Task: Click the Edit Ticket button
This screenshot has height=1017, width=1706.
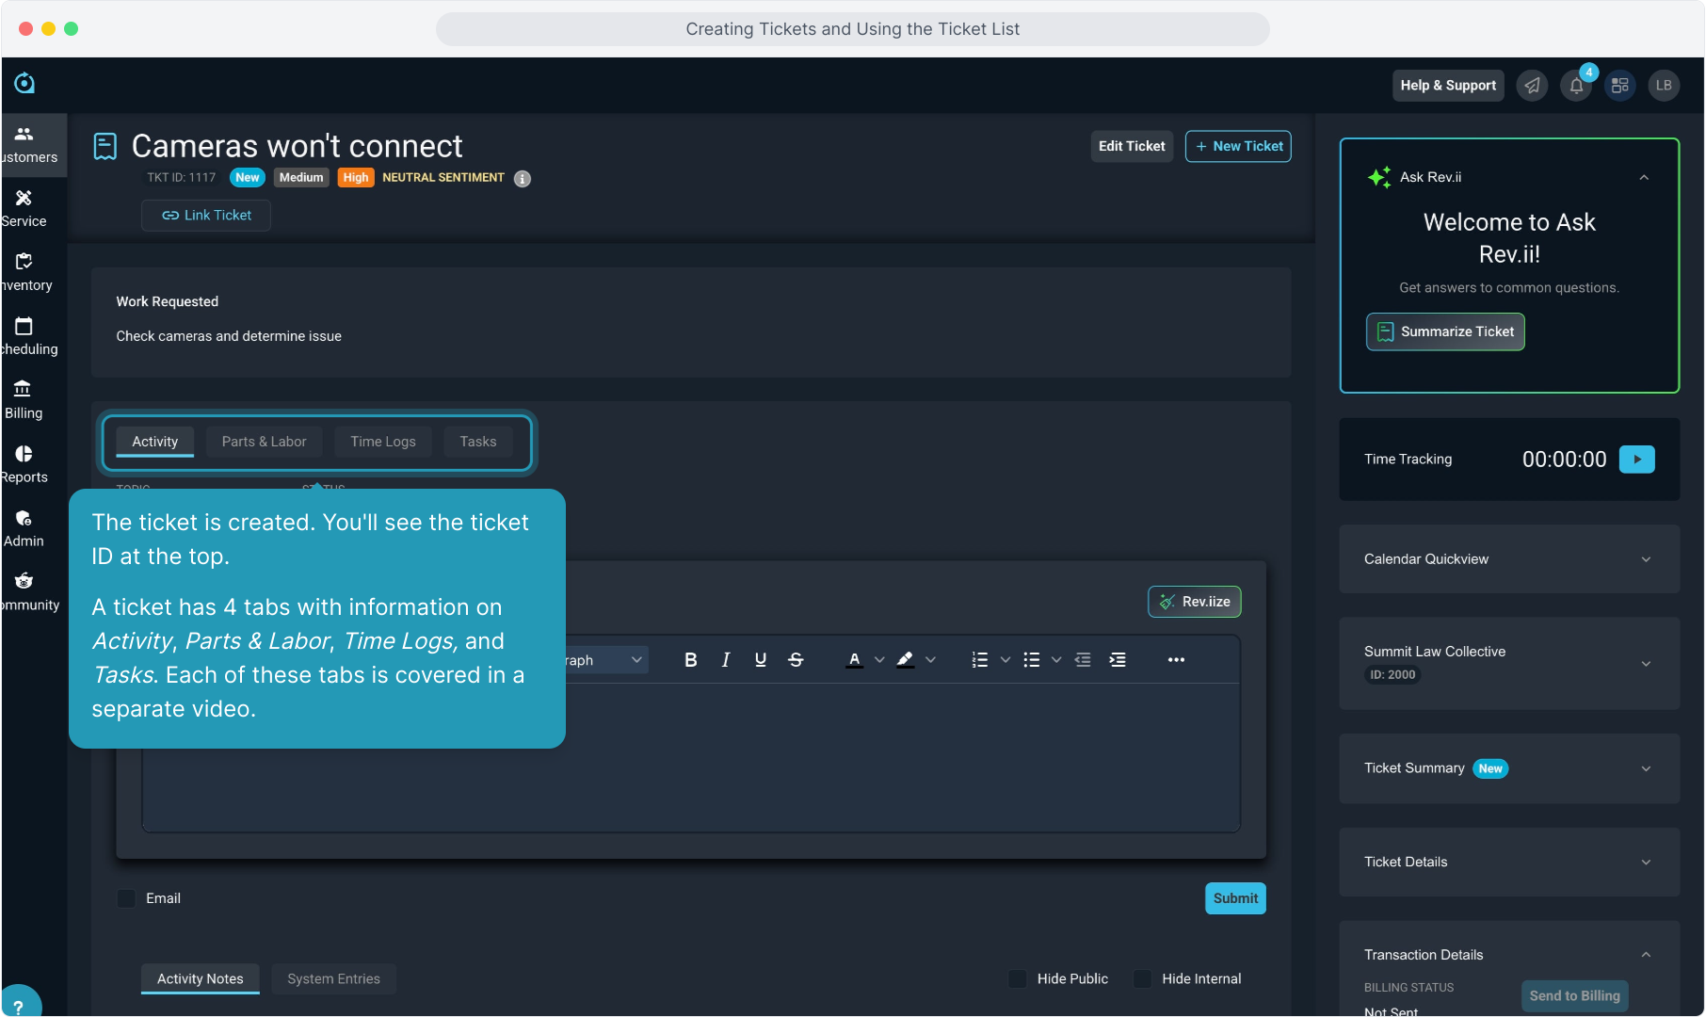Action: point(1132,147)
